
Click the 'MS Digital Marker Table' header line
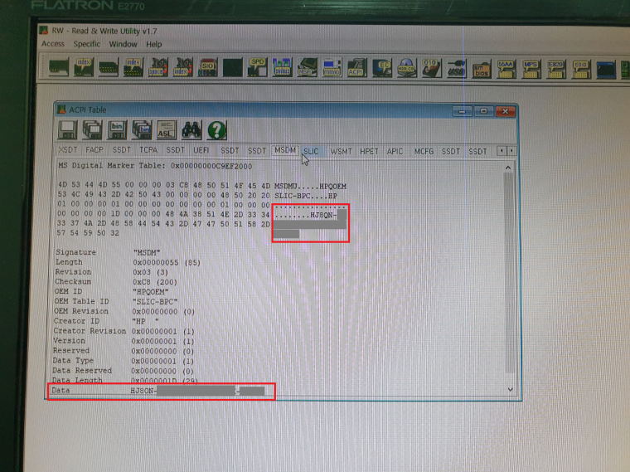(x=155, y=166)
